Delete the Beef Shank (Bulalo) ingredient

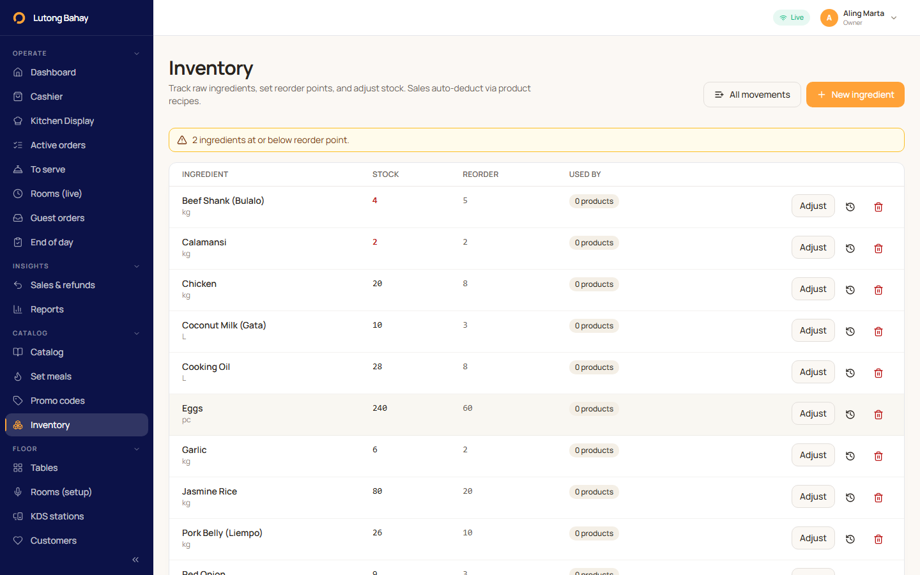tap(878, 207)
